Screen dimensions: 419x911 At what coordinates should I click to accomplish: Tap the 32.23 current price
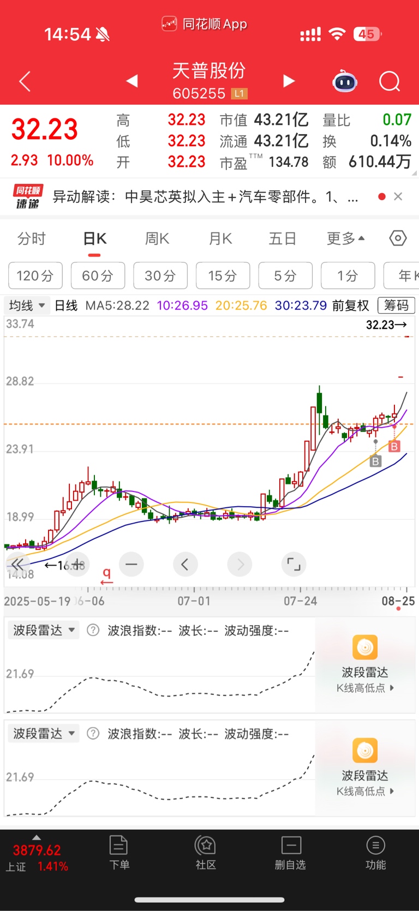pyautogui.click(x=45, y=129)
